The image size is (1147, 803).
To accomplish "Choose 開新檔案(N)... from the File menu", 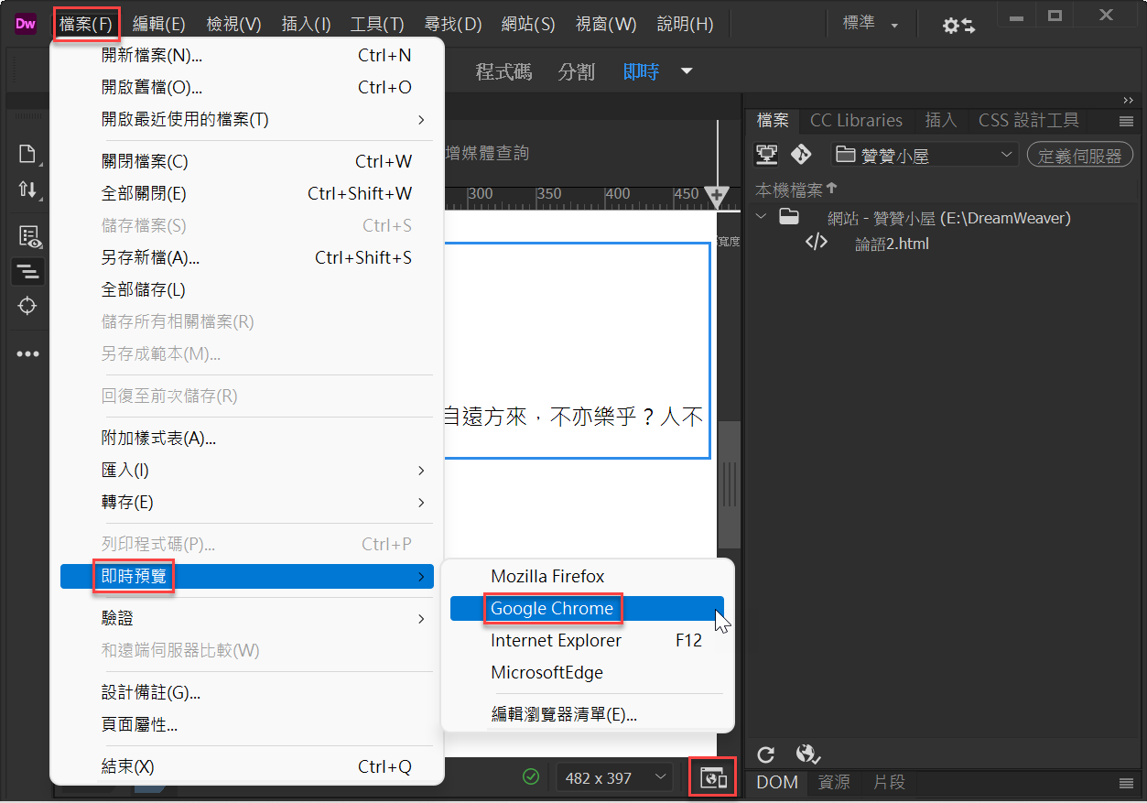I will pos(247,55).
